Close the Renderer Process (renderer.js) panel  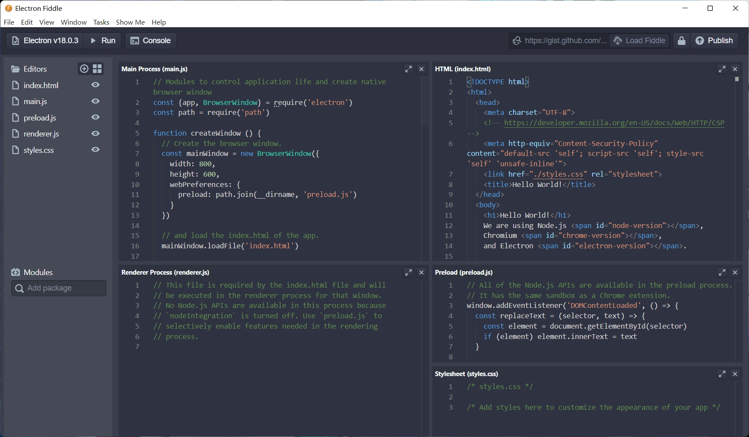pos(422,272)
